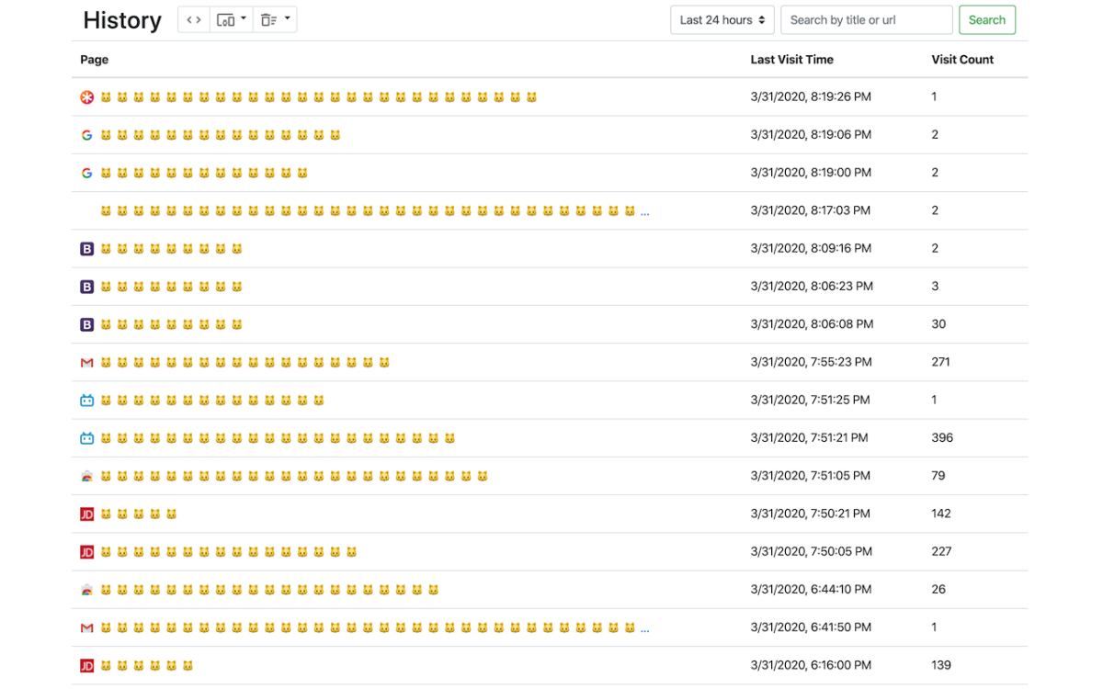The image size is (1103, 689).
Task: Expand the Last 24 hours time range selector
Action: [722, 20]
